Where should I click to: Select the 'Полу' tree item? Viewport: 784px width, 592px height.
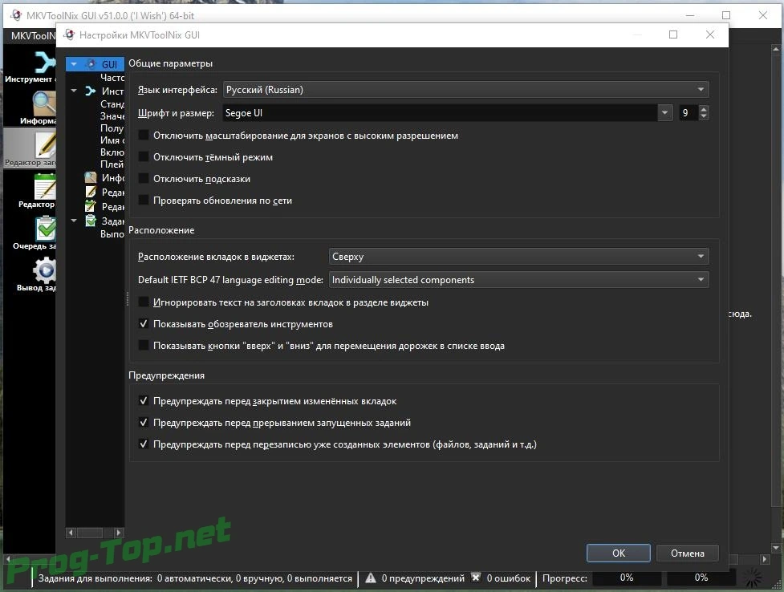coord(112,128)
